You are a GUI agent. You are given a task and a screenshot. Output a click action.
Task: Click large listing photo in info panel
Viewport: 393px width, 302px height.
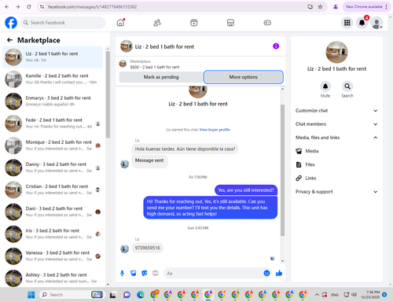336,52
